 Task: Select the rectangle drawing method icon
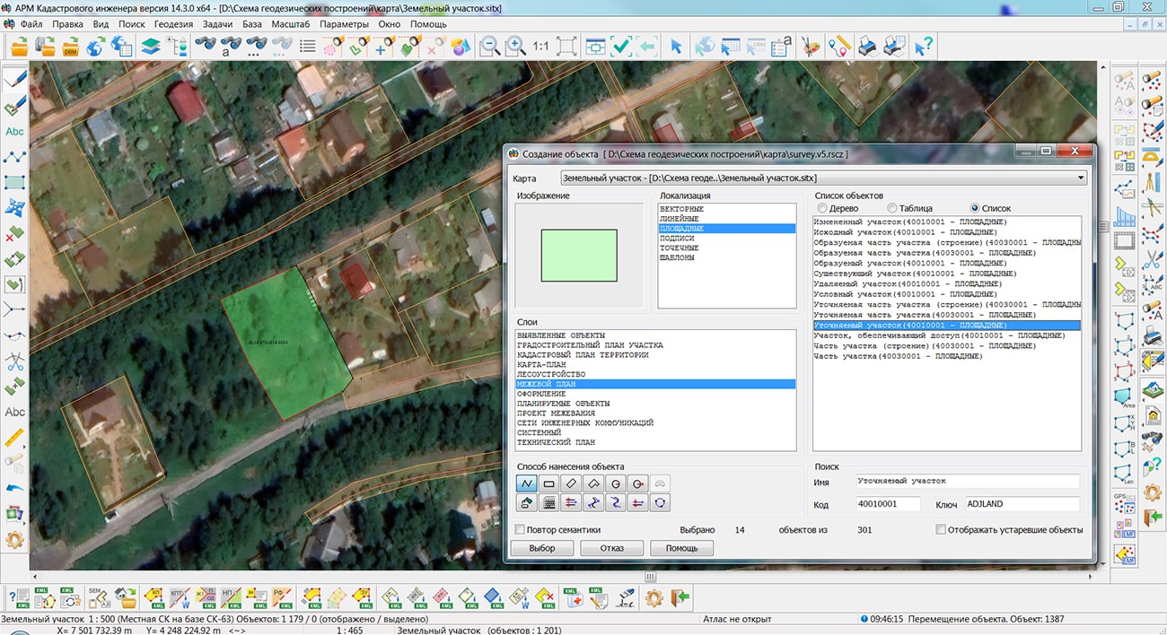(x=548, y=483)
